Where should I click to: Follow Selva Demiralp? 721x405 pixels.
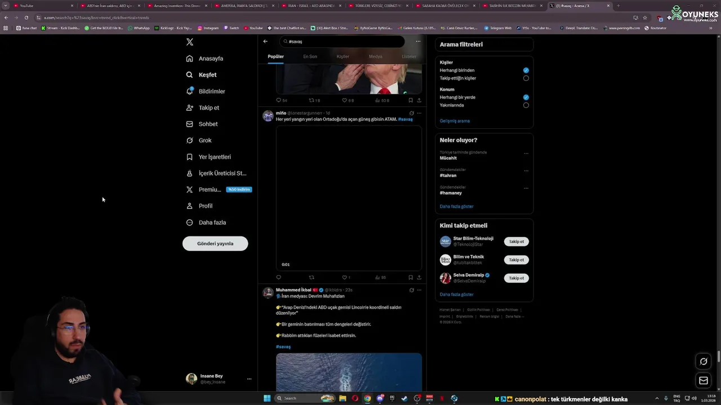[517, 278]
